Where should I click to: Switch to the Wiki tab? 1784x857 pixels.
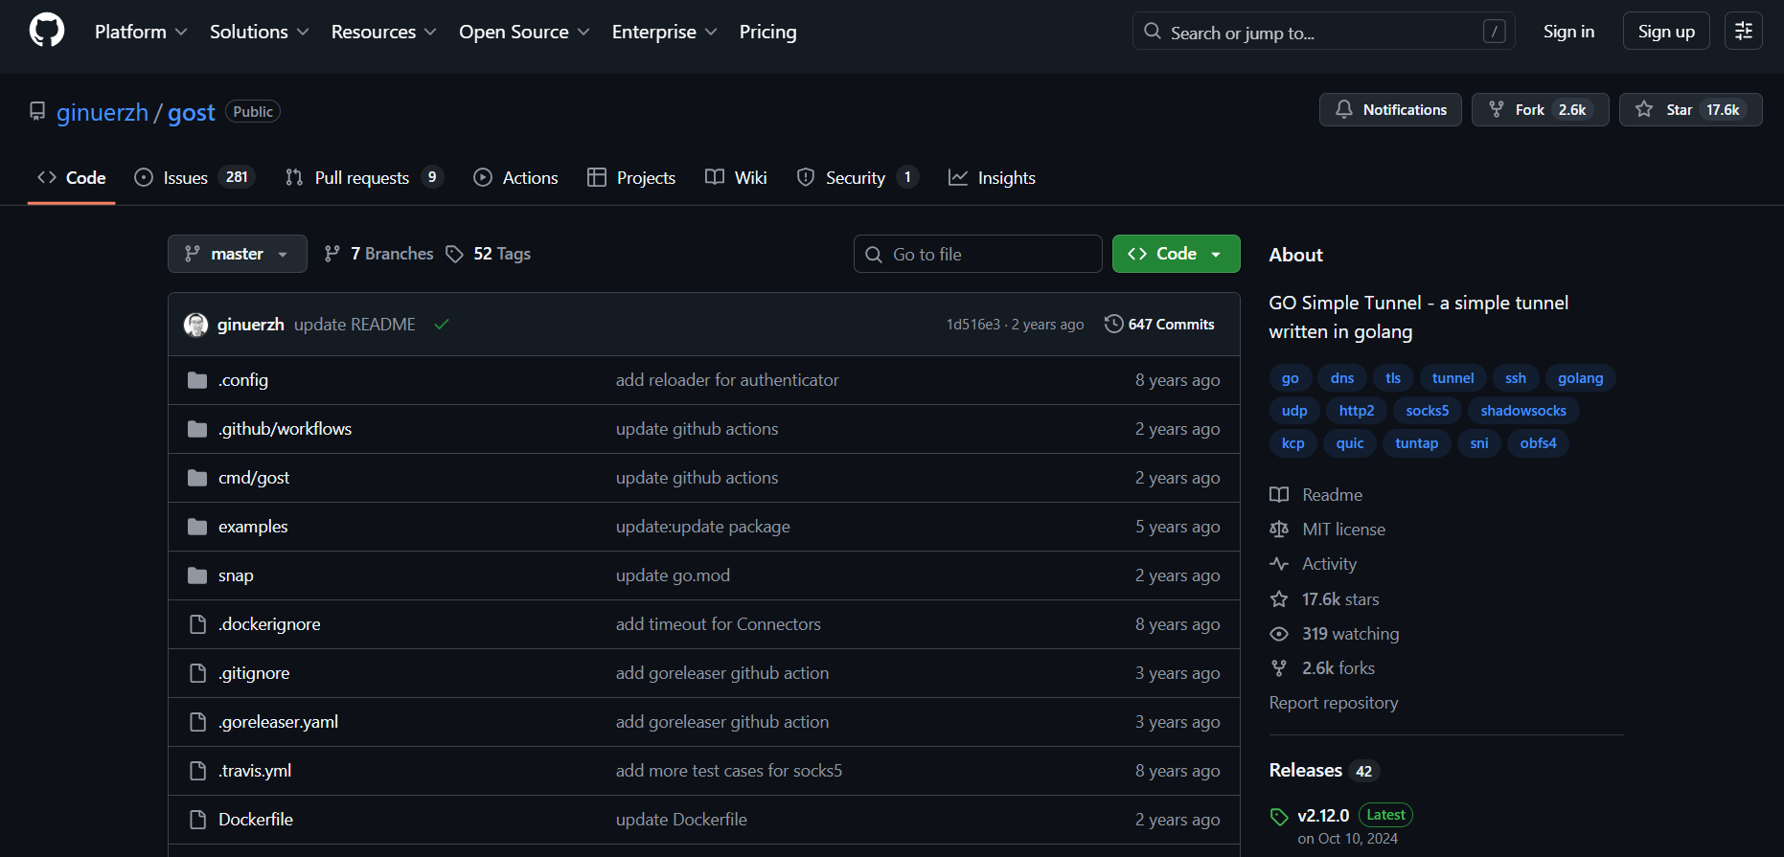(x=736, y=177)
